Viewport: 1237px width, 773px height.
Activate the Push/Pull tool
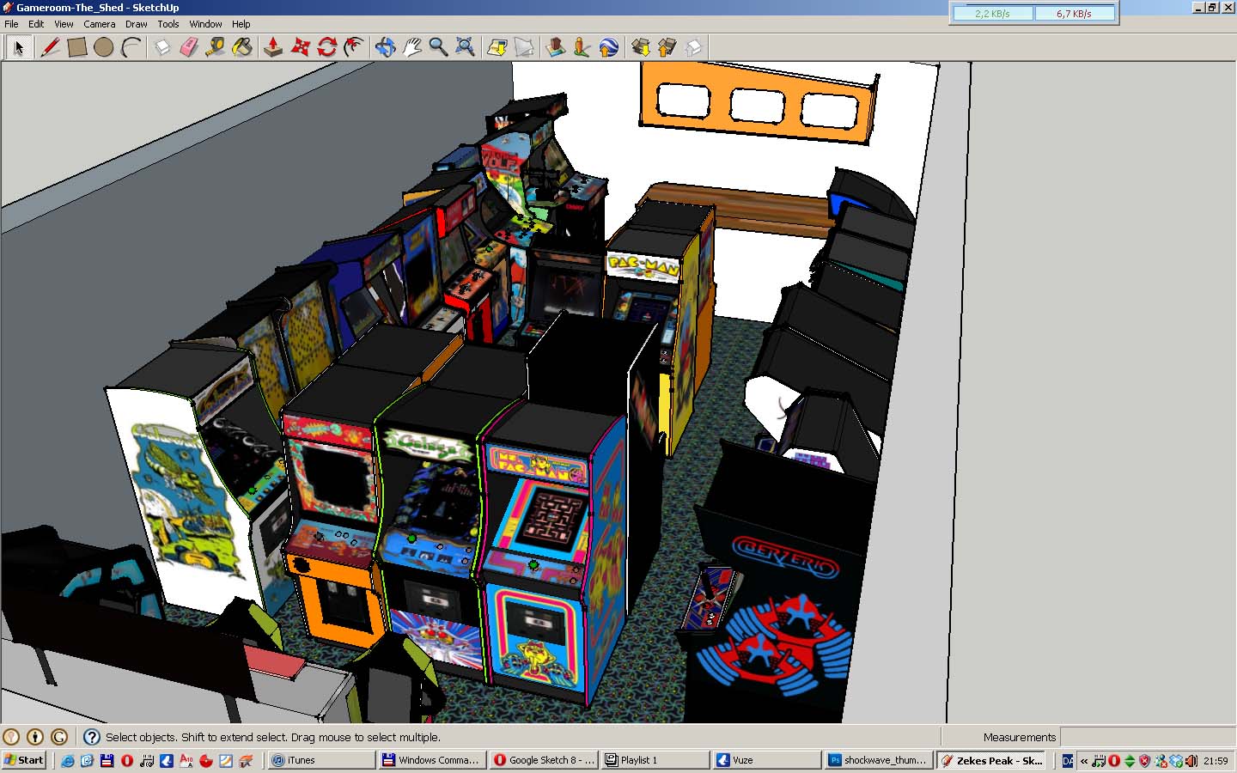coord(273,47)
